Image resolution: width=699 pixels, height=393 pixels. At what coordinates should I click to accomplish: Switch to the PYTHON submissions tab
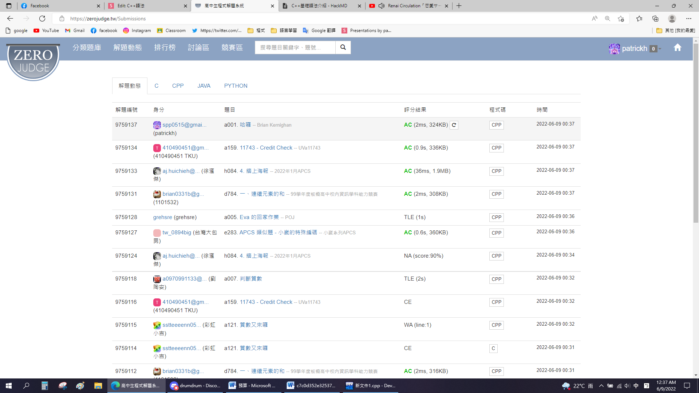(x=236, y=86)
